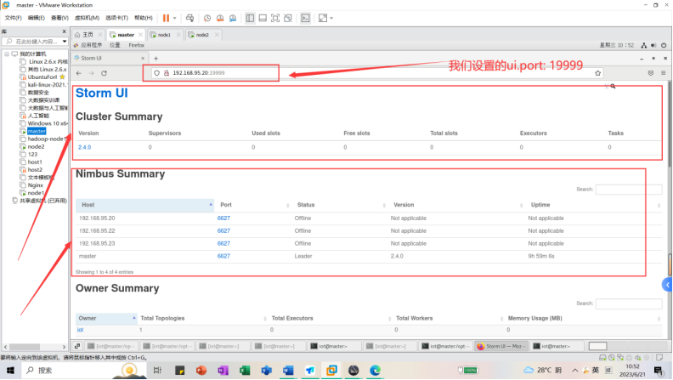Click the guest power button icon

664,45
